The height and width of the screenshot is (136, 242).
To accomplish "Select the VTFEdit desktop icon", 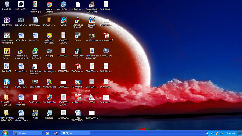I will point(92,97).
